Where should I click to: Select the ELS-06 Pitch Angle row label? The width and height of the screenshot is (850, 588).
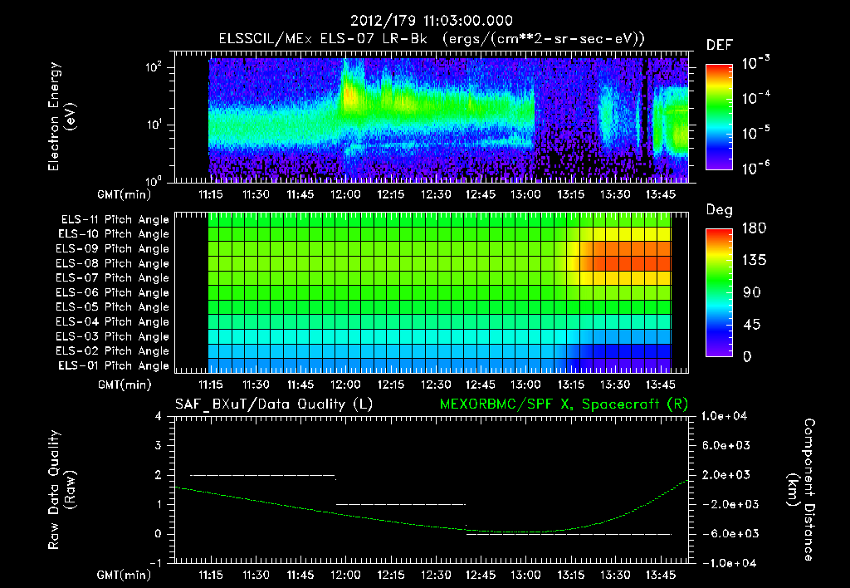112,293
